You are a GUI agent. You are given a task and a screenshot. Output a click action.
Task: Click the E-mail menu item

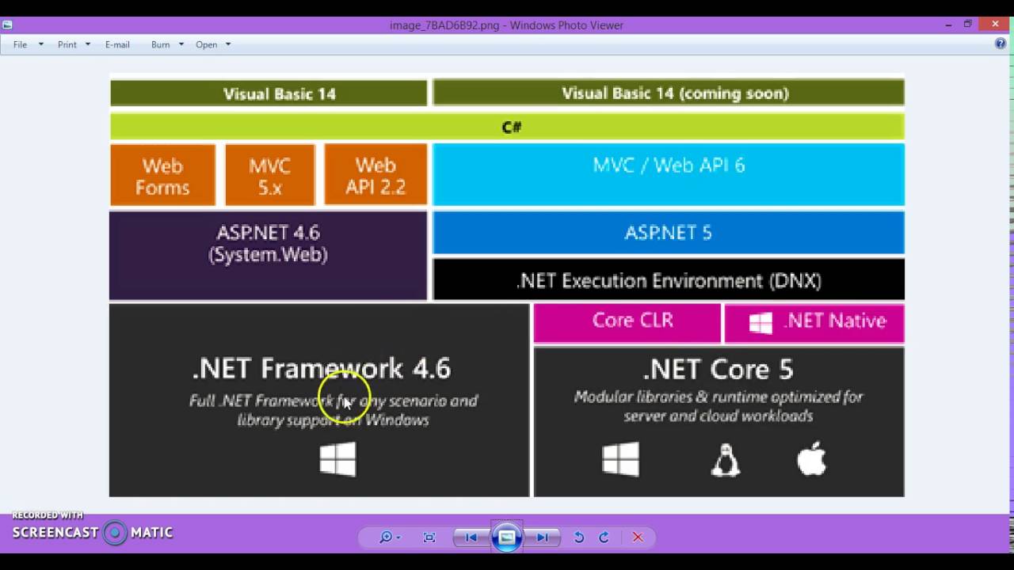click(x=117, y=44)
